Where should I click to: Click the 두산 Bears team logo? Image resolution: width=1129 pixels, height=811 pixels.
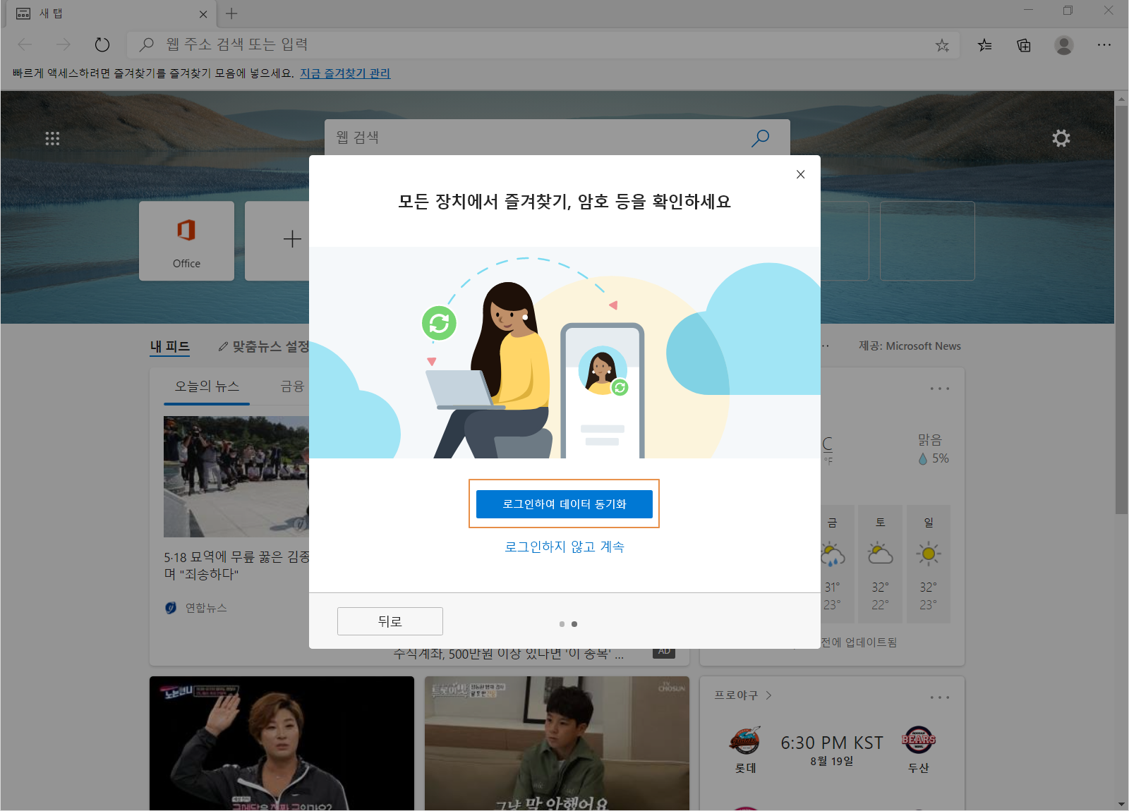pyautogui.click(x=918, y=740)
